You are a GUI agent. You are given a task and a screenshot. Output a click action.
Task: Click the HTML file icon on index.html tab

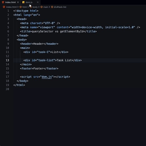[3, 2]
